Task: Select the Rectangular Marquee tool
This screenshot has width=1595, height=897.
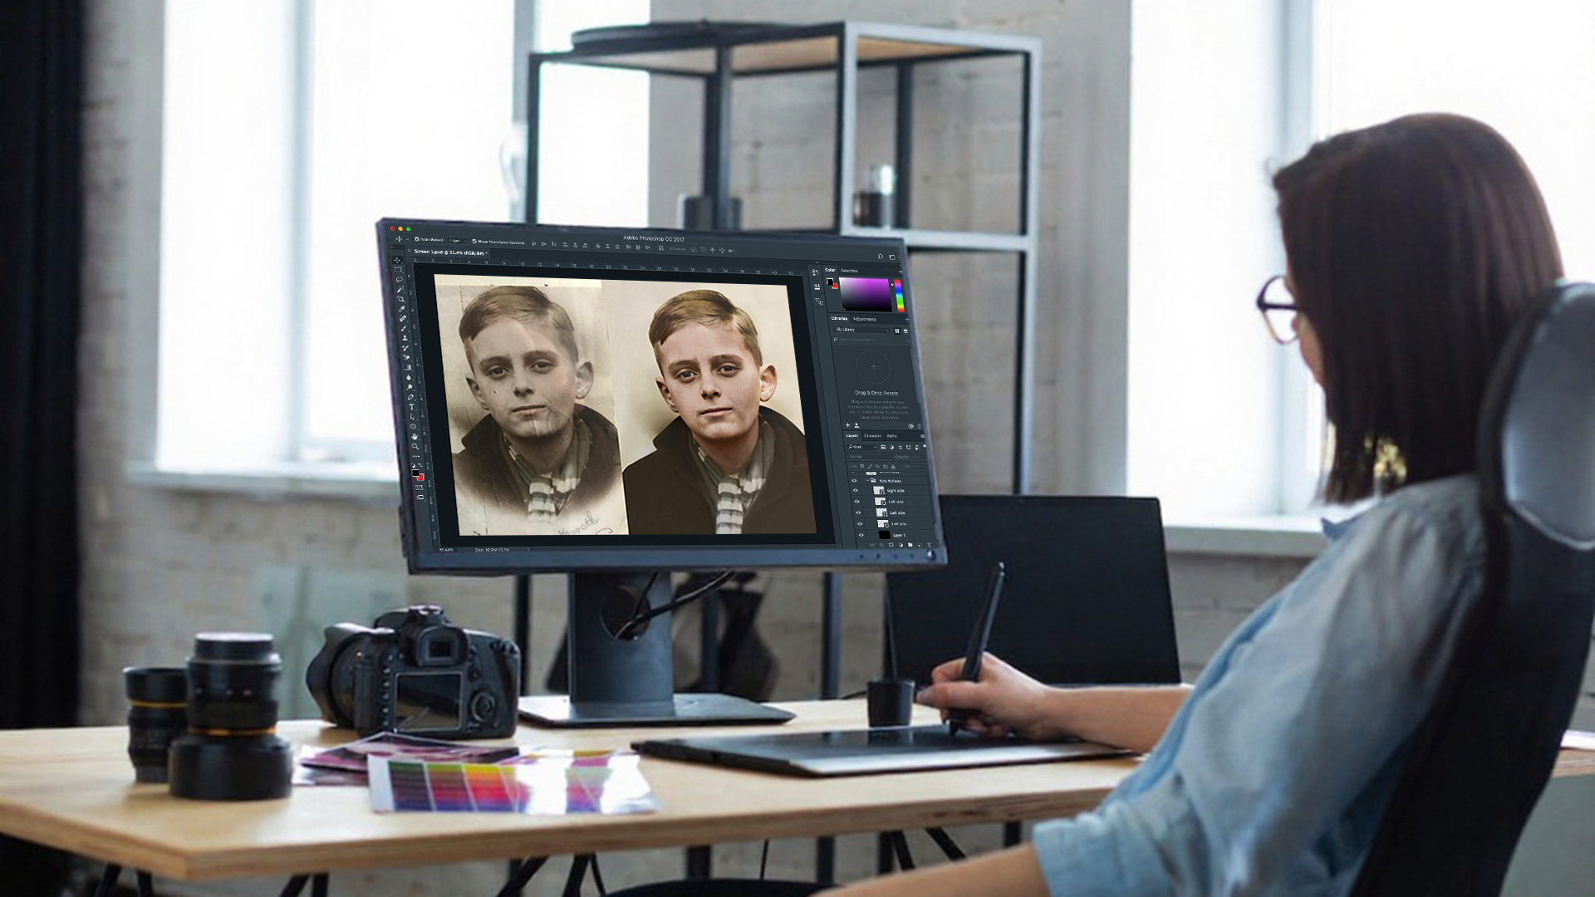Action: pyautogui.click(x=398, y=270)
